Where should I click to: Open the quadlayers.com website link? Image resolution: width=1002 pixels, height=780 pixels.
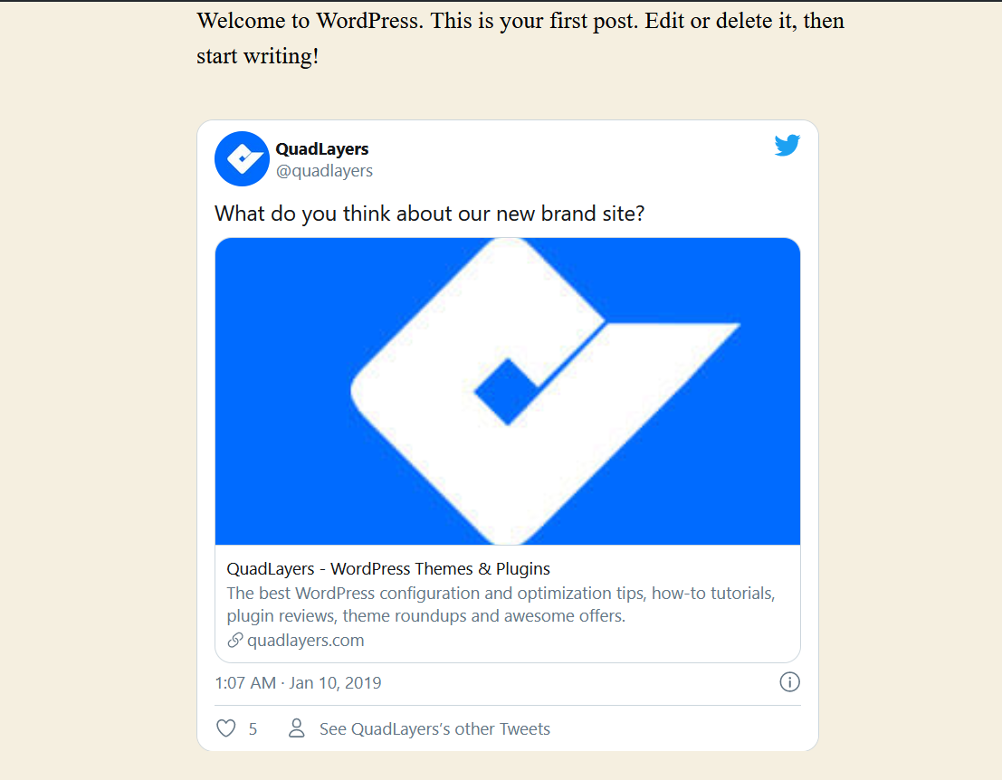coord(306,640)
